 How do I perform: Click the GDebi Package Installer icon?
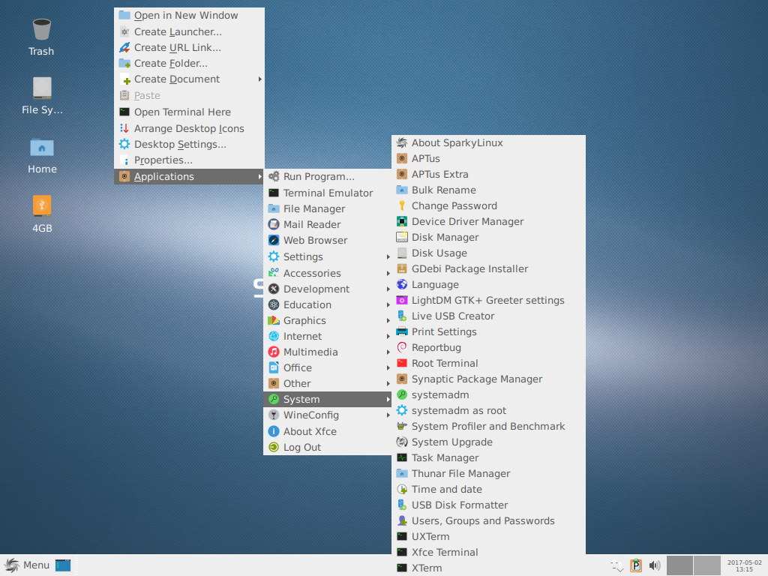point(402,269)
